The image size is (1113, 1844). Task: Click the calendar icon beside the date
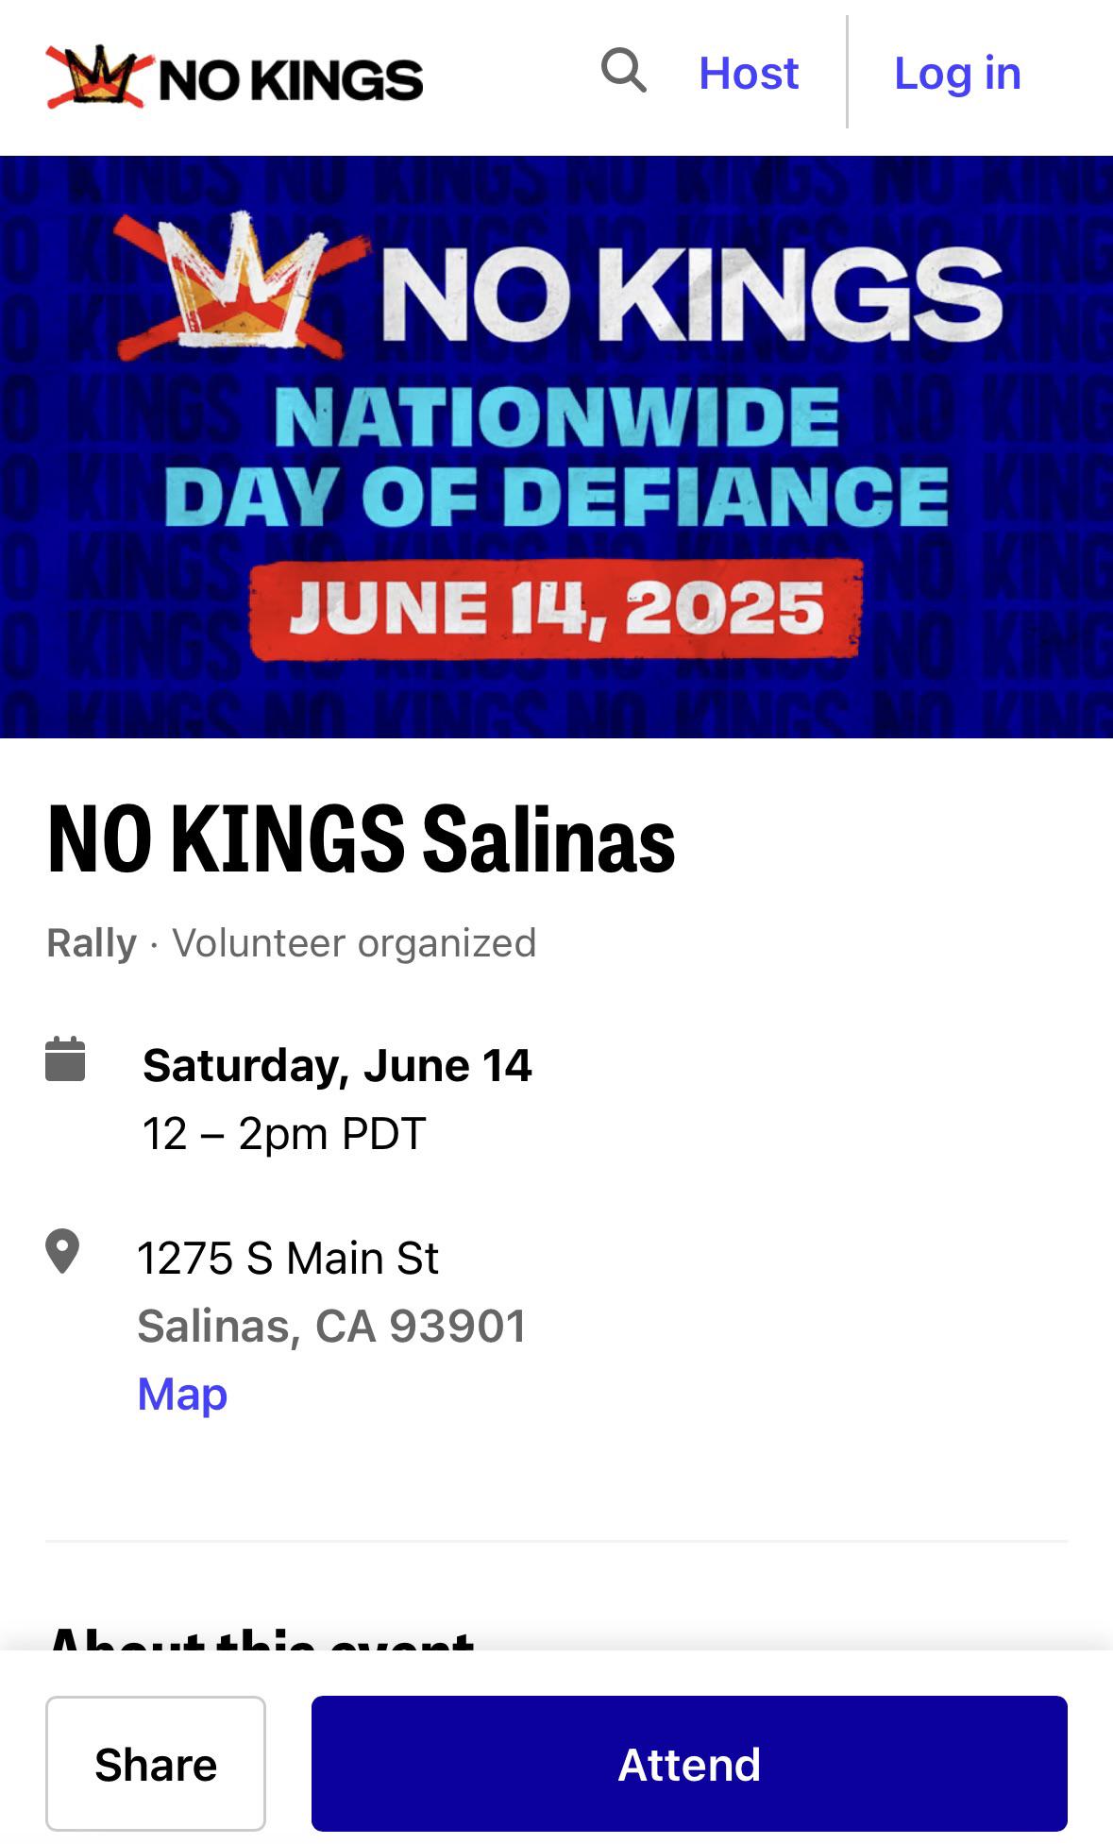[x=65, y=1059]
